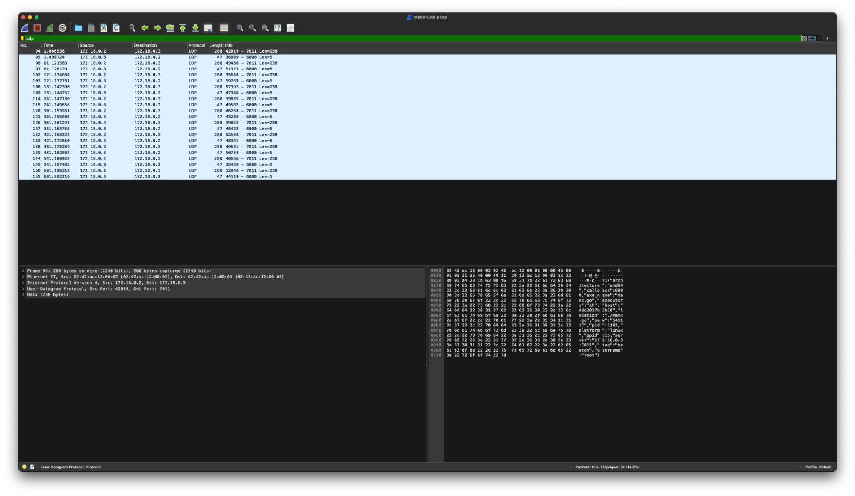855x496 pixels.
Task: Click into the udp display filter field
Action: tap(385, 38)
